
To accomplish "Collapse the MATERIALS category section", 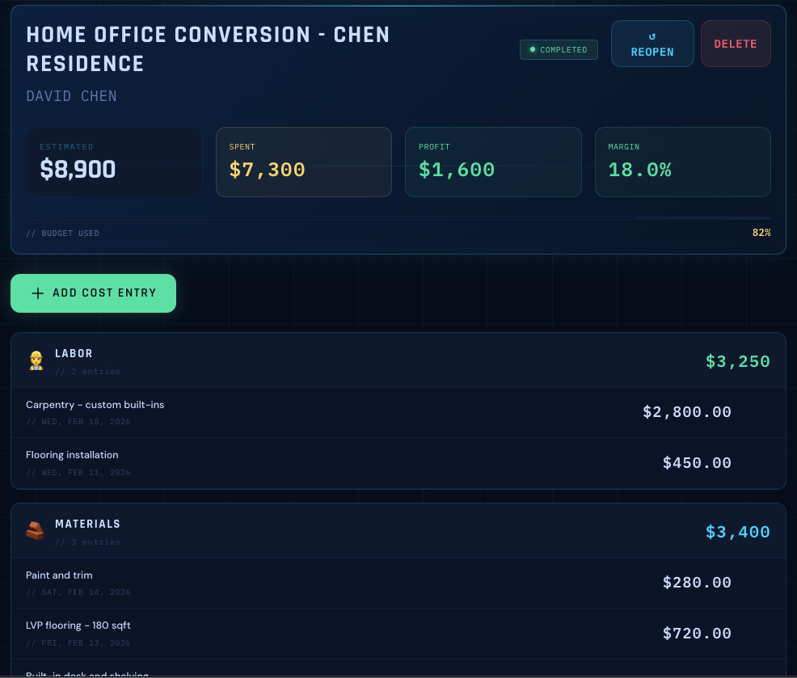I will click(x=398, y=531).
